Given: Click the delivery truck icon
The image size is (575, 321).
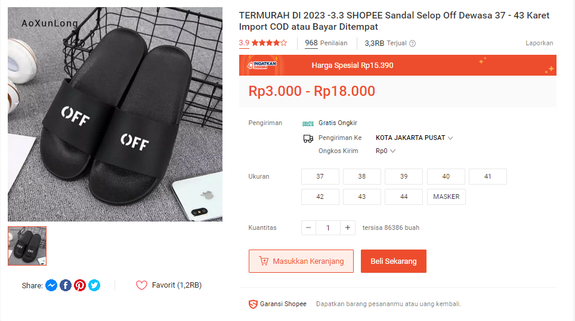Looking at the screenshot, I should tap(308, 138).
